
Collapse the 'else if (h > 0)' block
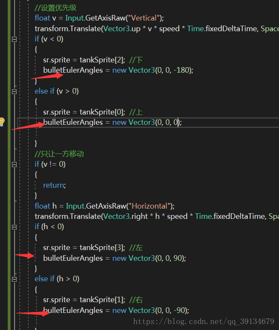14,279
